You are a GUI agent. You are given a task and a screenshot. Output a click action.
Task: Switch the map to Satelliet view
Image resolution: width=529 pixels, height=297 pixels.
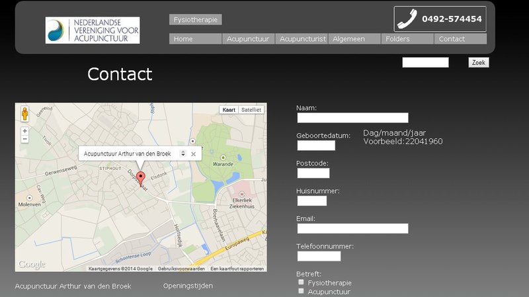(251, 110)
